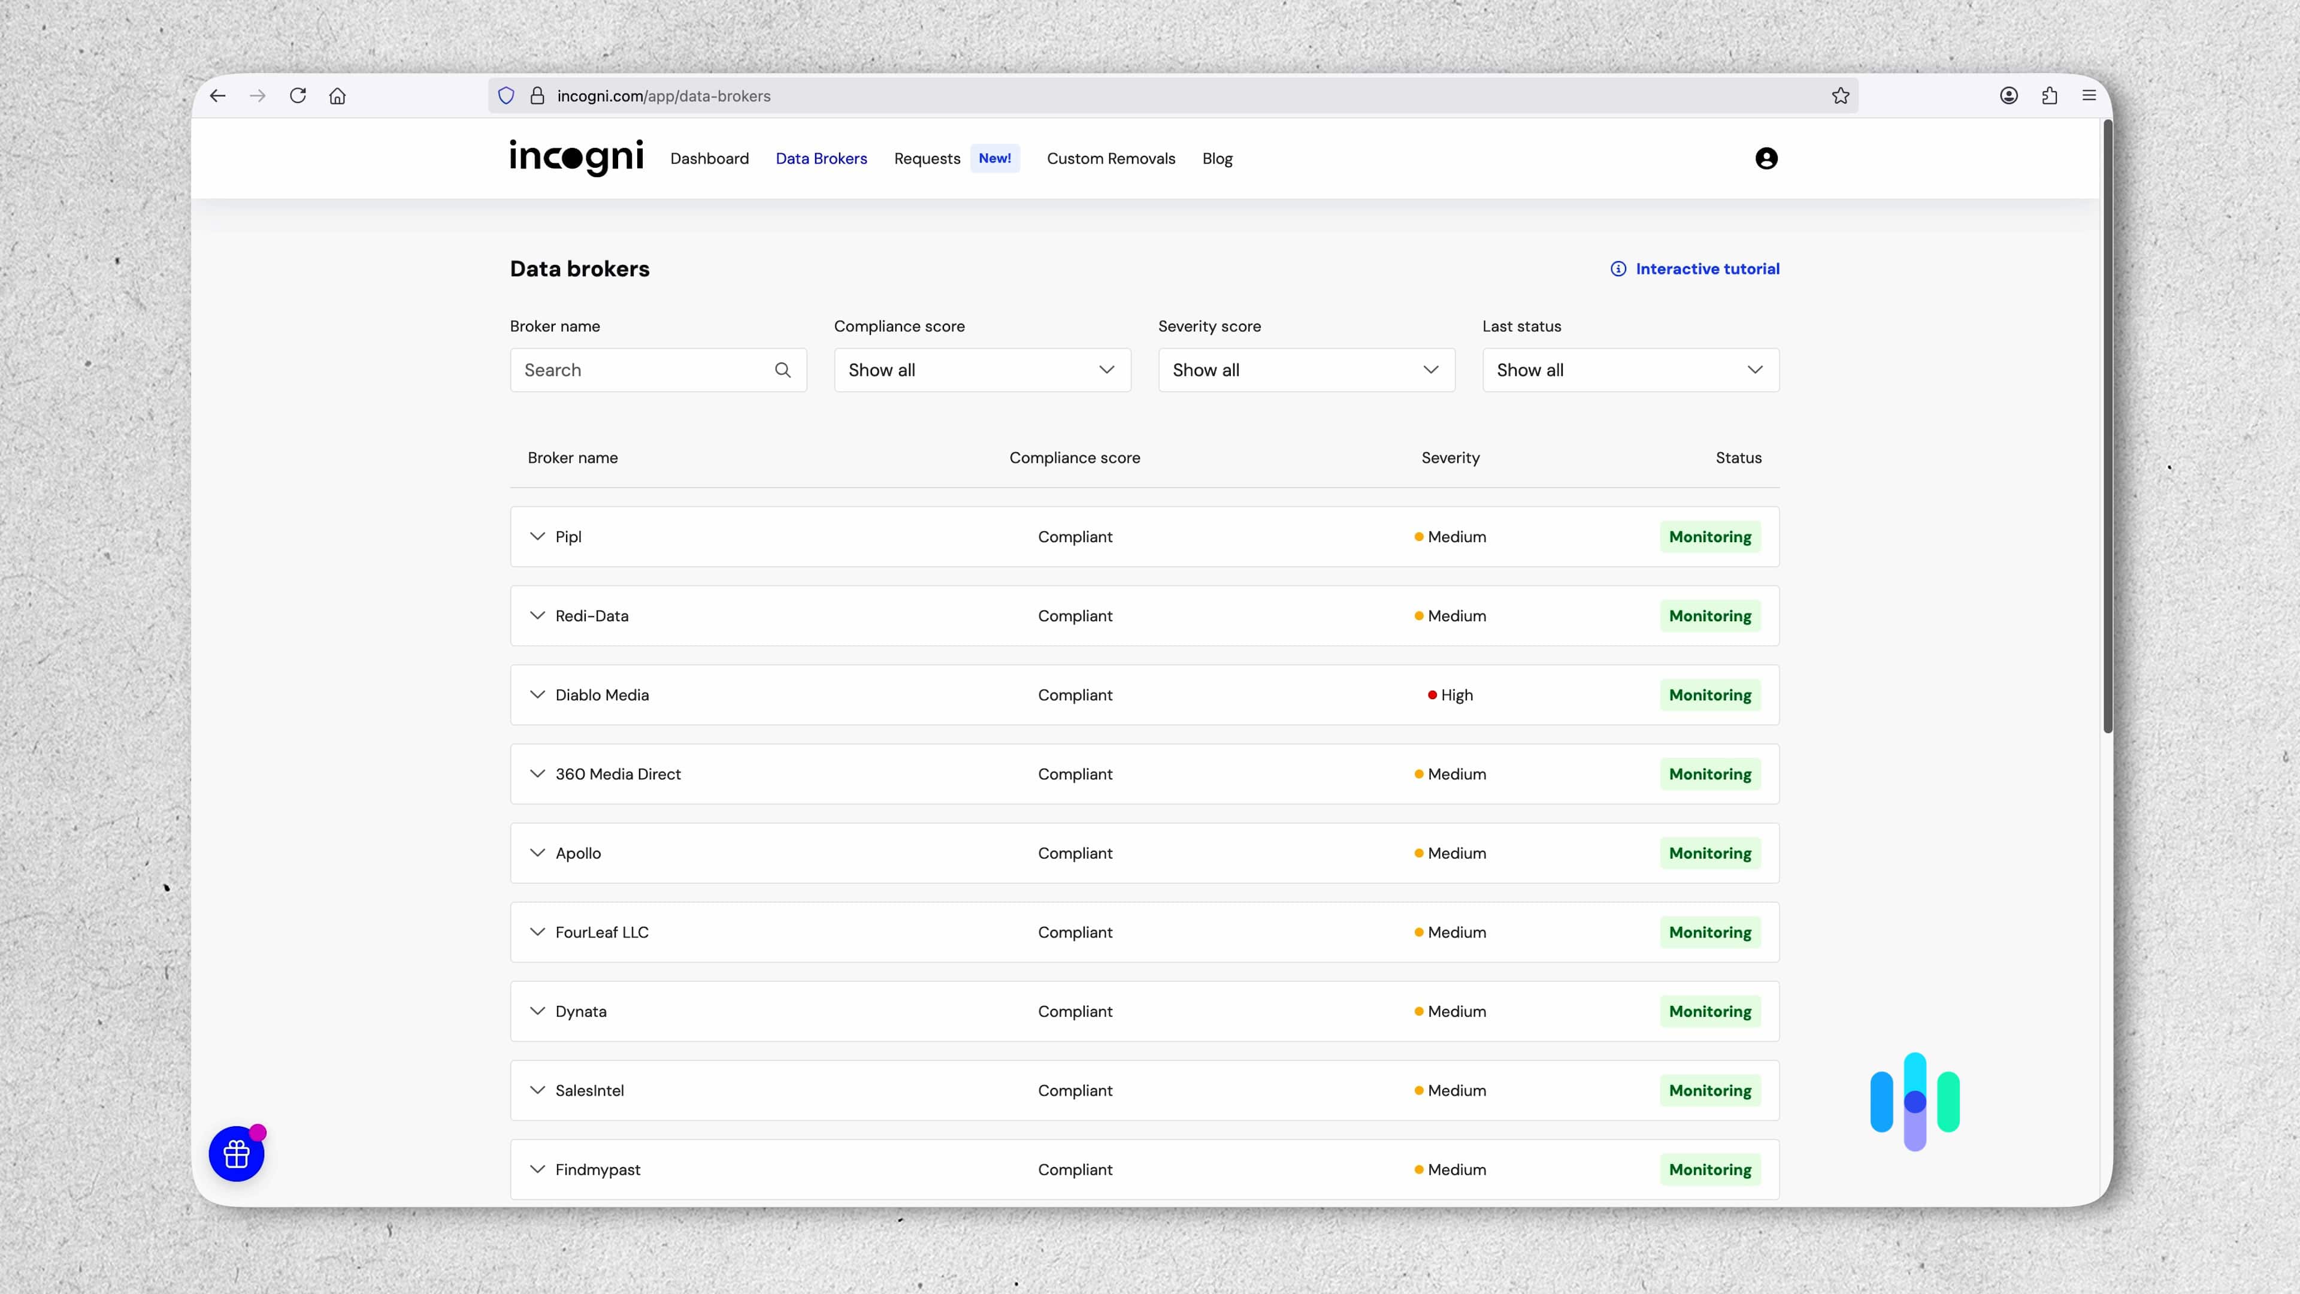Click the Broker name search field
Image resolution: width=2300 pixels, height=1294 pixels.
pos(643,370)
